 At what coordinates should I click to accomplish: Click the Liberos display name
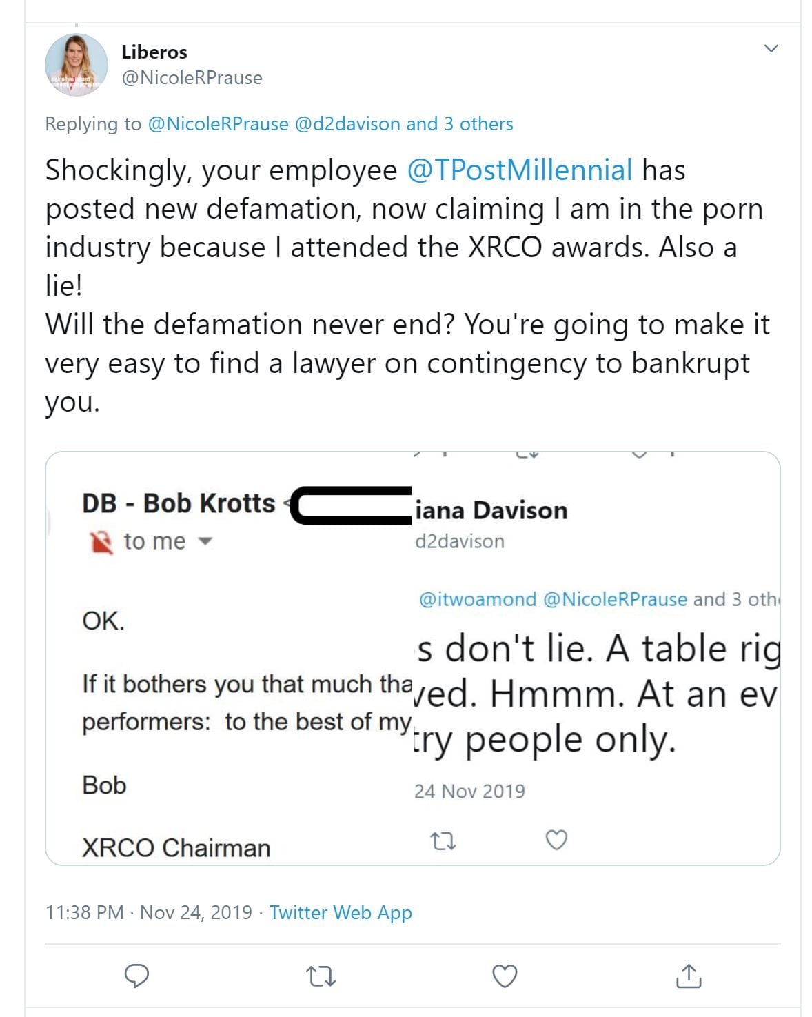pos(154,52)
